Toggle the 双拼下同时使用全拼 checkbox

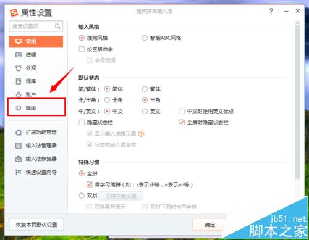(x=145, y=207)
